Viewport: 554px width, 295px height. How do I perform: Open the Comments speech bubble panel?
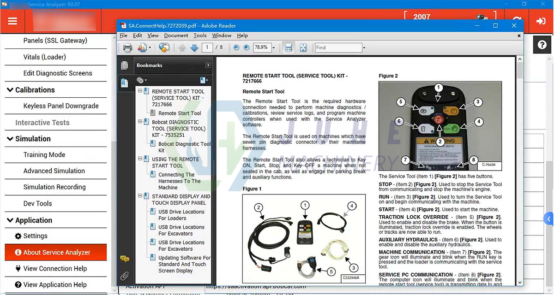click(x=124, y=259)
